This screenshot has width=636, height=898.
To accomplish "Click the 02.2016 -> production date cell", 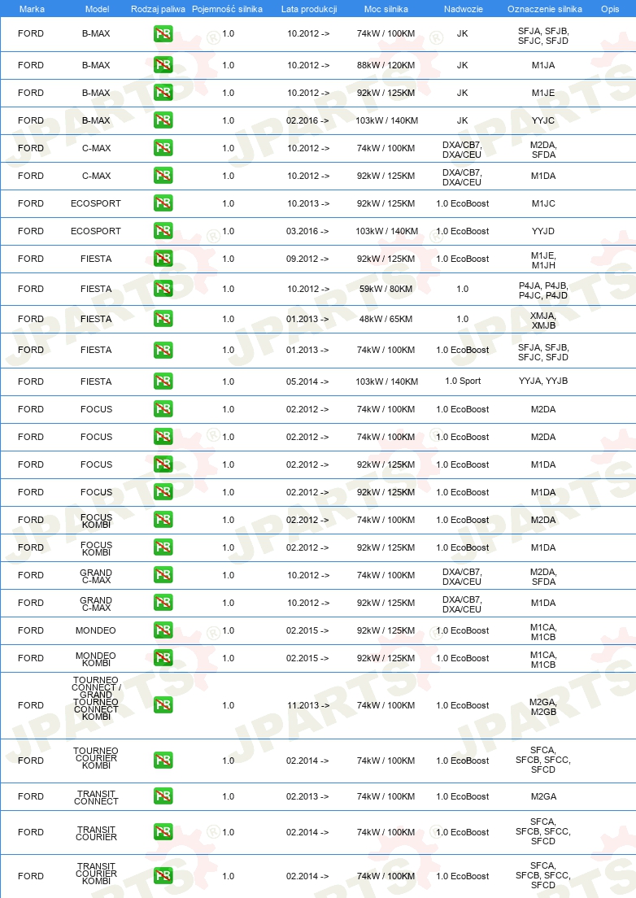I will point(308,120).
